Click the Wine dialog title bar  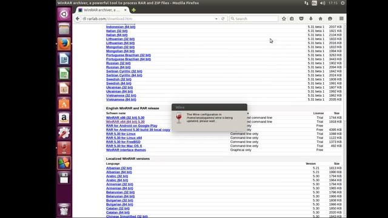click(209, 107)
